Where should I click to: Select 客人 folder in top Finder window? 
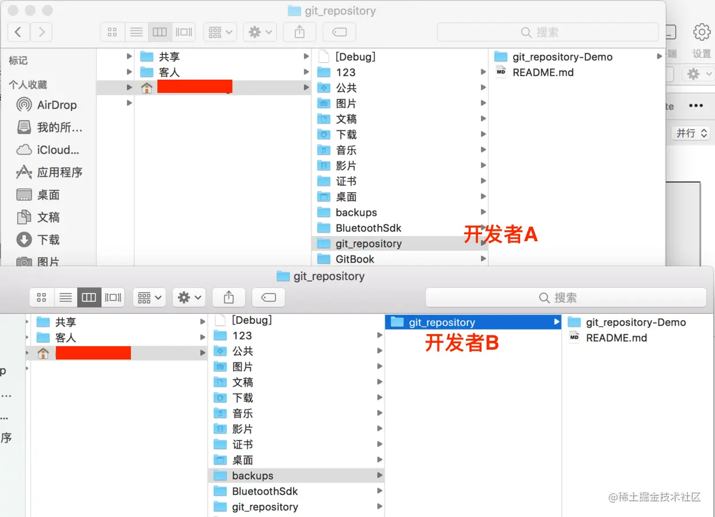coord(223,72)
